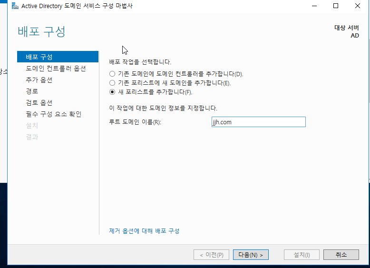Click the large '배포 구성' page heading
The width and height of the screenshot is (370, 268).
41,31
